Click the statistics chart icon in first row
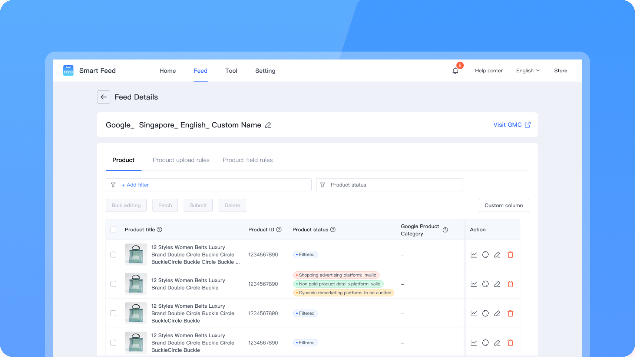This screenshot has height=357, width=635. tap(474, 255)
